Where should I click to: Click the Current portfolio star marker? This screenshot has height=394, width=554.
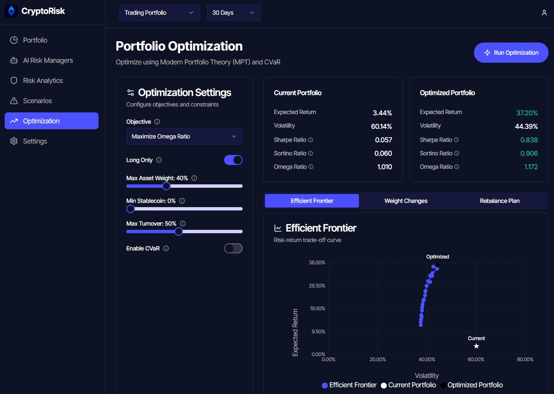coord(476,346)
